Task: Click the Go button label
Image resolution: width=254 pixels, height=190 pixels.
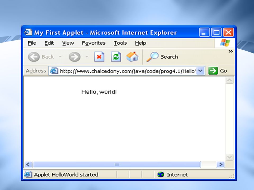Action: click(x=223, y=71)
